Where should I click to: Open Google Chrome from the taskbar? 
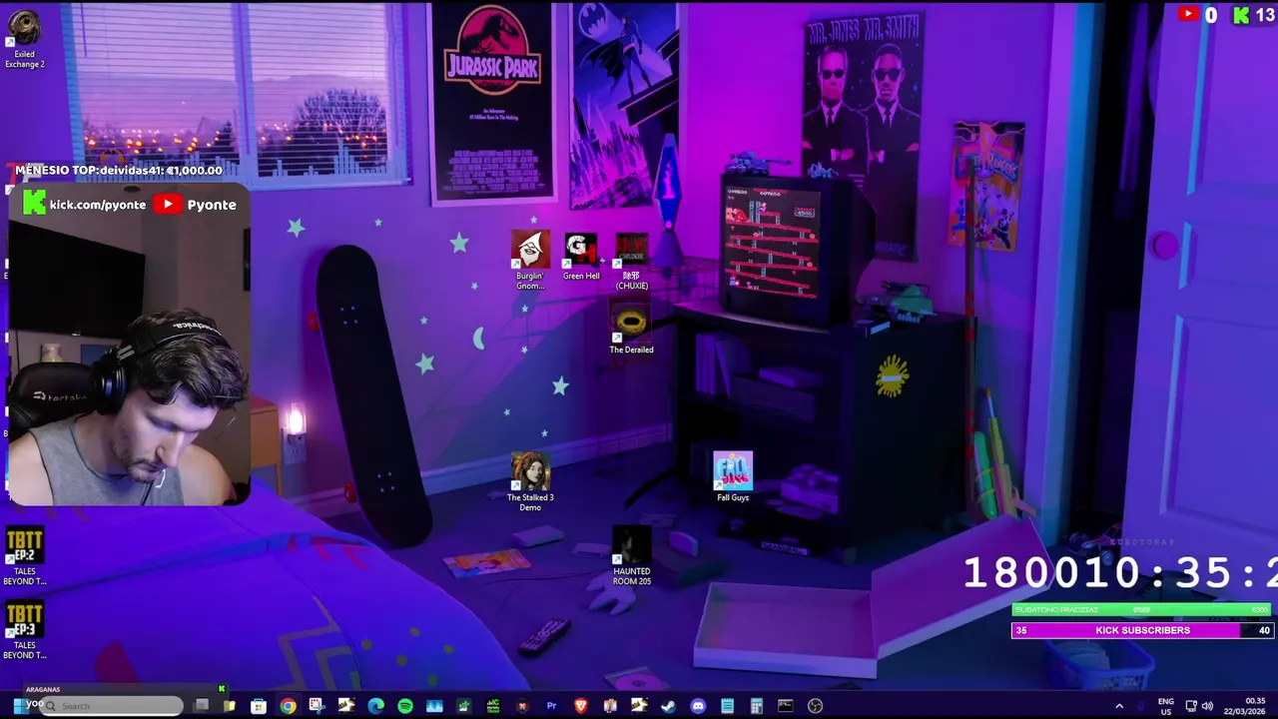[288, 706]
